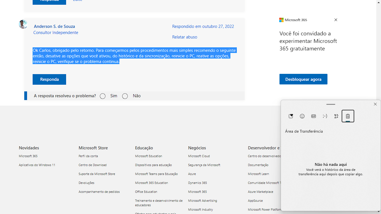The image size is (381, 214).
Task: Switch to the Emoji smiley tab
Action: [302, 116]
